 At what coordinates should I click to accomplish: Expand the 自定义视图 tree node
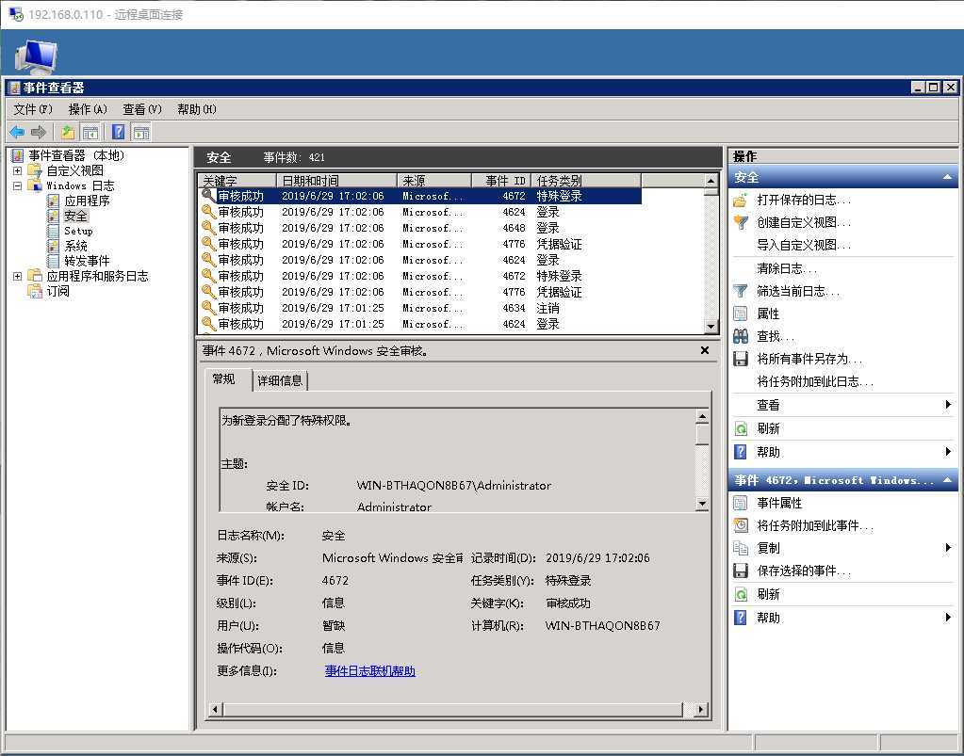click(x=17, y=171)
